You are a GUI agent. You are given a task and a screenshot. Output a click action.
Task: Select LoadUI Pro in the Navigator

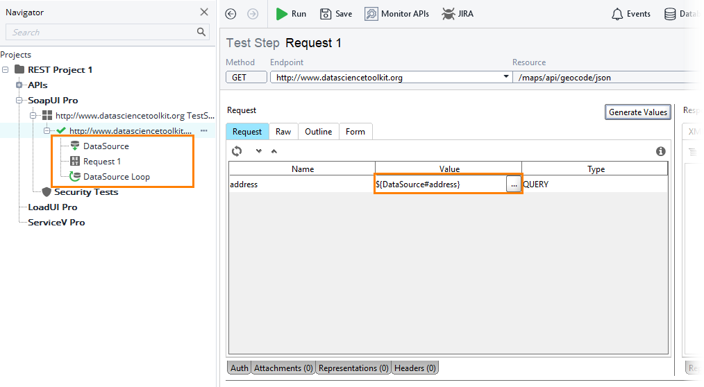53,207
